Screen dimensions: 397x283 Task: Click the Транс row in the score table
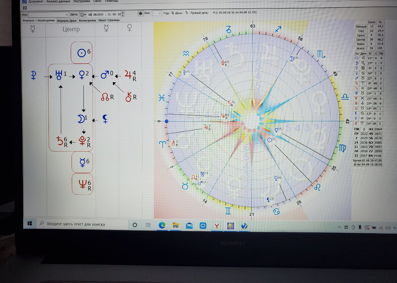pyautogui.click(x=369, y=35)
